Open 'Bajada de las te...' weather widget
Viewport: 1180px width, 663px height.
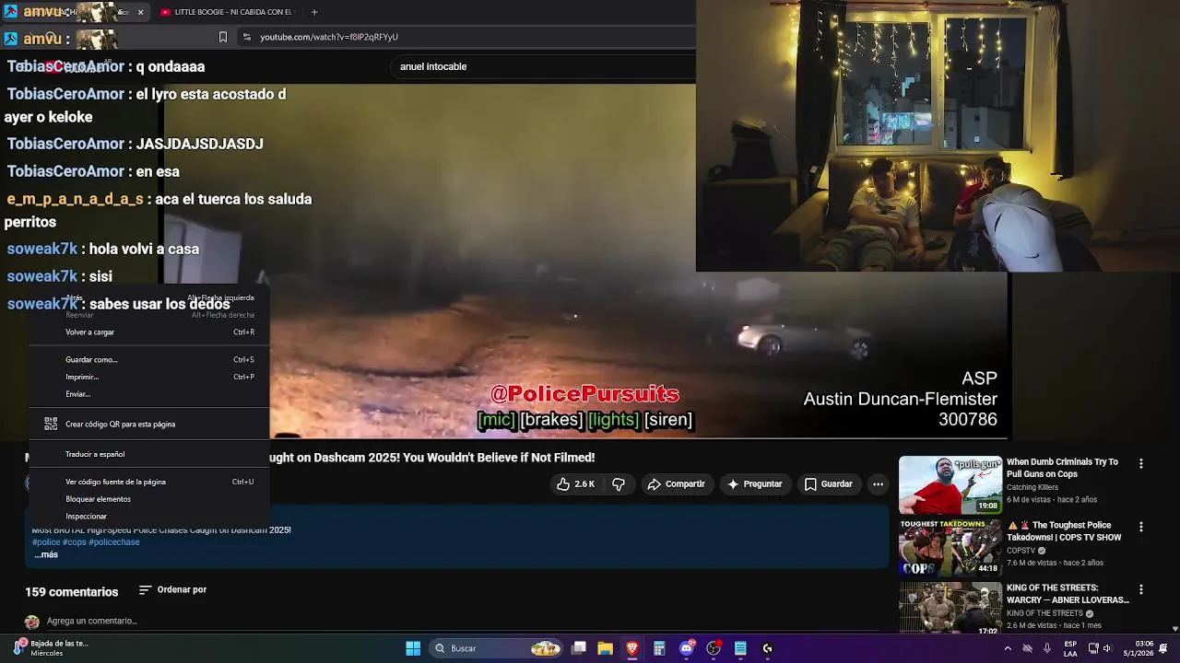(53, 648)
